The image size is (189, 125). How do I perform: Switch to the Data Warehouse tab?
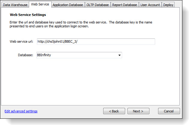click(x=15, y=5)
